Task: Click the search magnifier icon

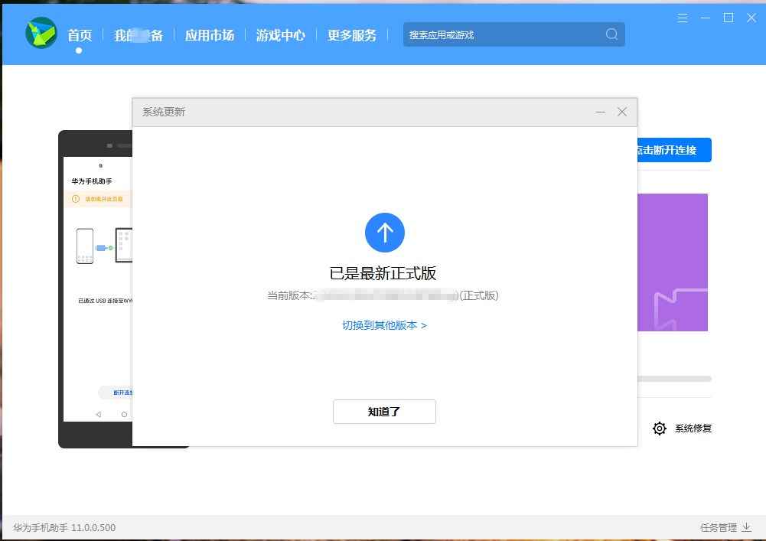Action: point(611,34)
